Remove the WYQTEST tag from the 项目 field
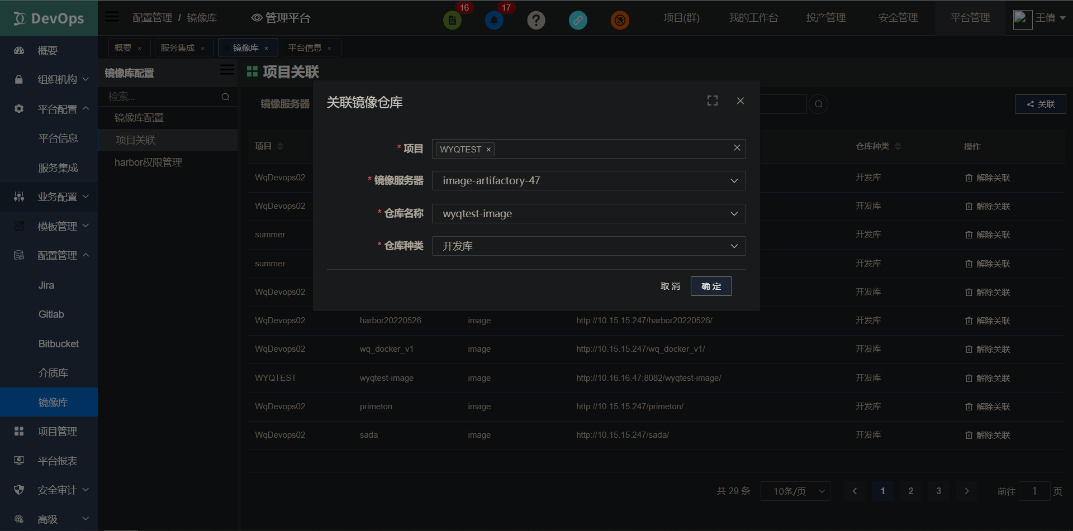This screenshot has width=1073, height=531. 488,149
